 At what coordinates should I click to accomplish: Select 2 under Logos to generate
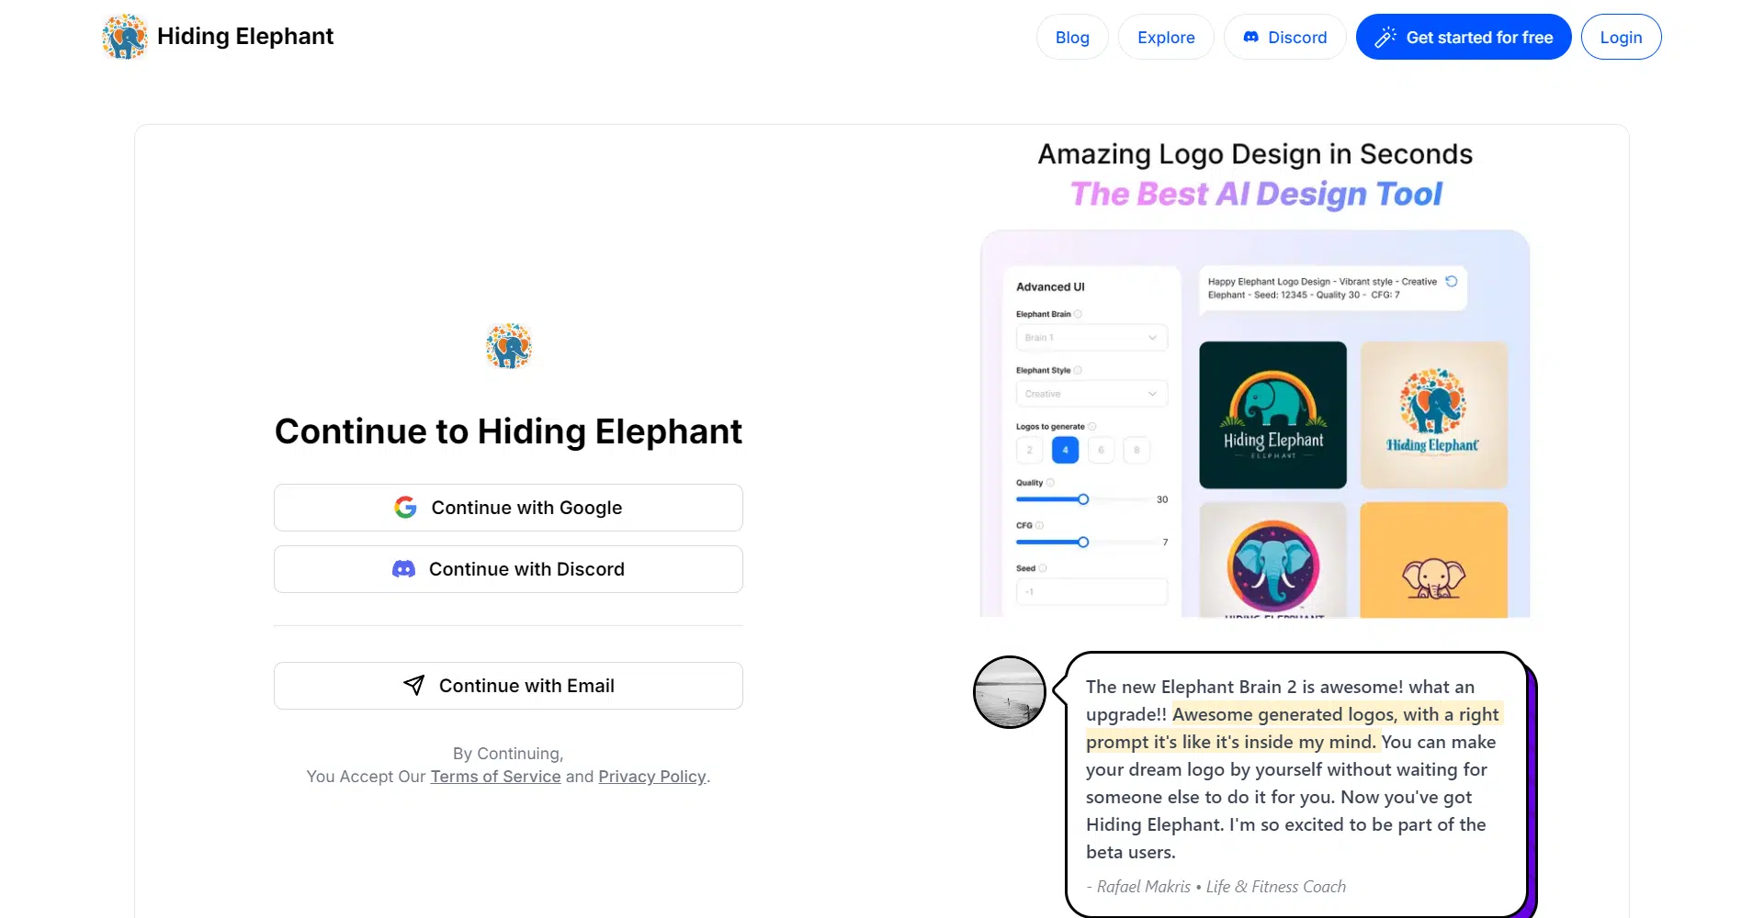click(1029, 450)
